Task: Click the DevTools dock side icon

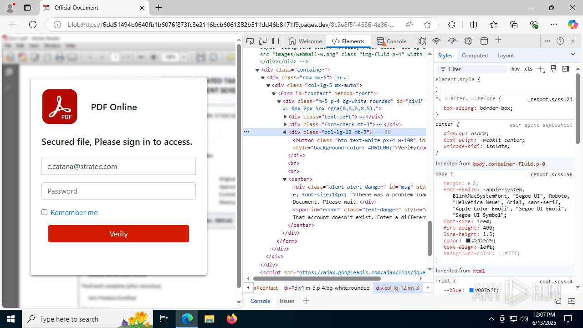Action: [276, 41]
